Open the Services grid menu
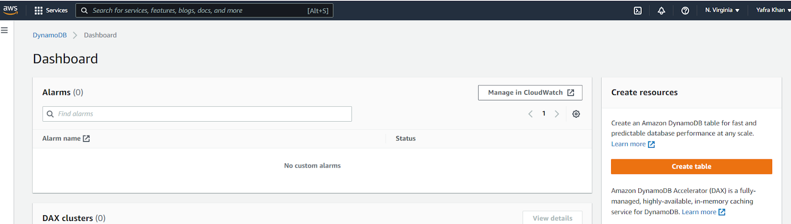This screenshot has width=791, height=224. 39,10
